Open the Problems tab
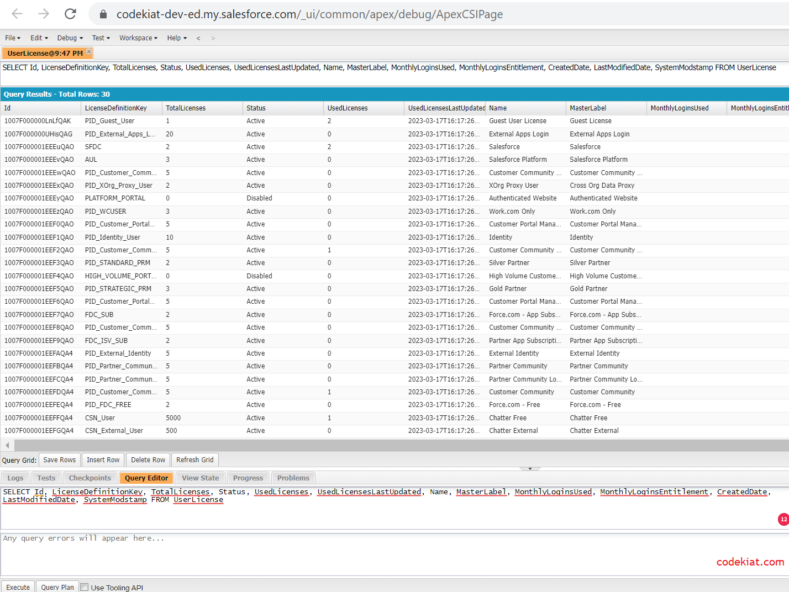This screenshot has width=789, height=592. point(293,478)
